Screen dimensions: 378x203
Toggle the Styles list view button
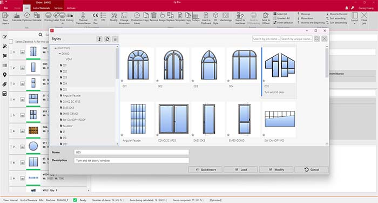coord(115,39)
